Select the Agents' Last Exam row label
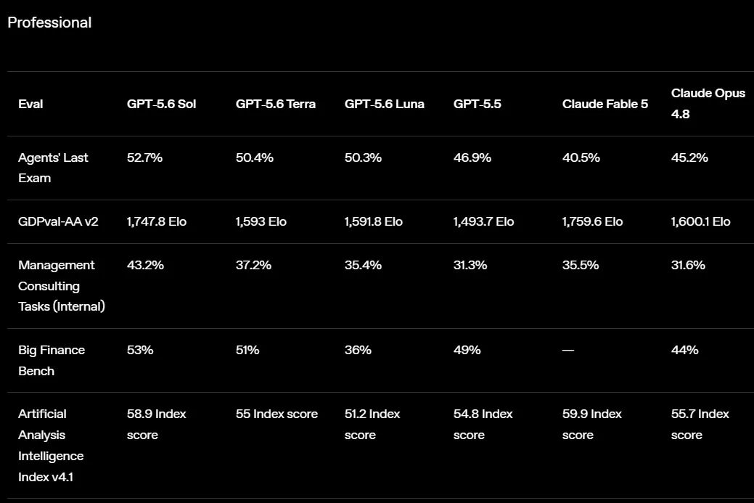 53,168
